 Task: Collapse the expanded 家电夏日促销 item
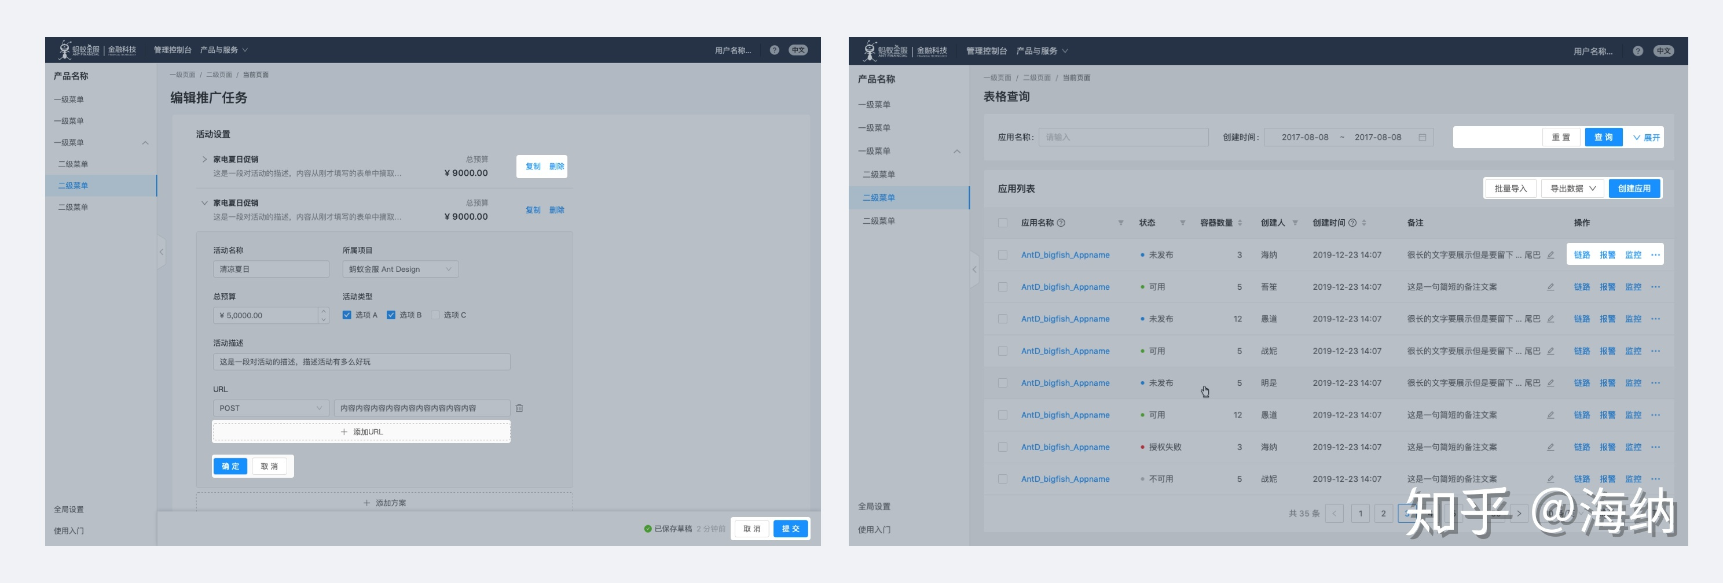(204, 203)
